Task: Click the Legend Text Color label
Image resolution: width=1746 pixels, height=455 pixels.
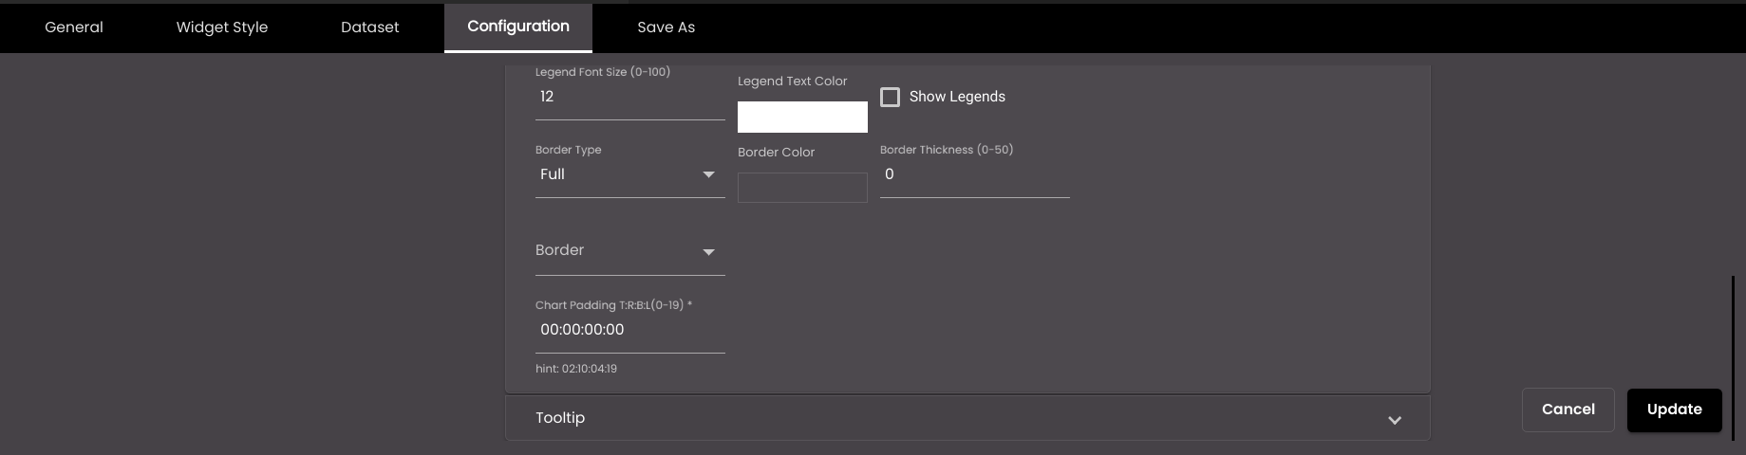Action: coord(793,82)
